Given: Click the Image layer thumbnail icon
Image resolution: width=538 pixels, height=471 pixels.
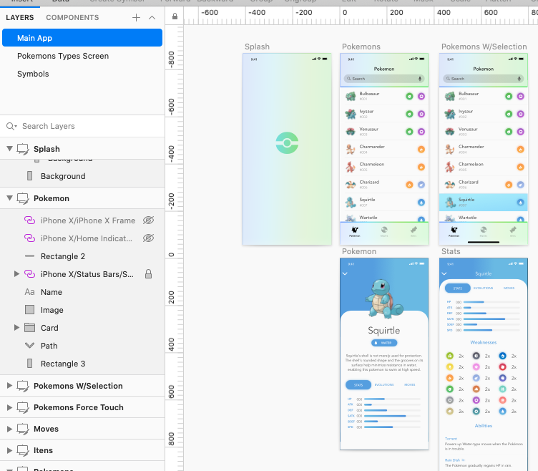Looking at the screenshot, I should pyautogui.click(x=29, y=310).
